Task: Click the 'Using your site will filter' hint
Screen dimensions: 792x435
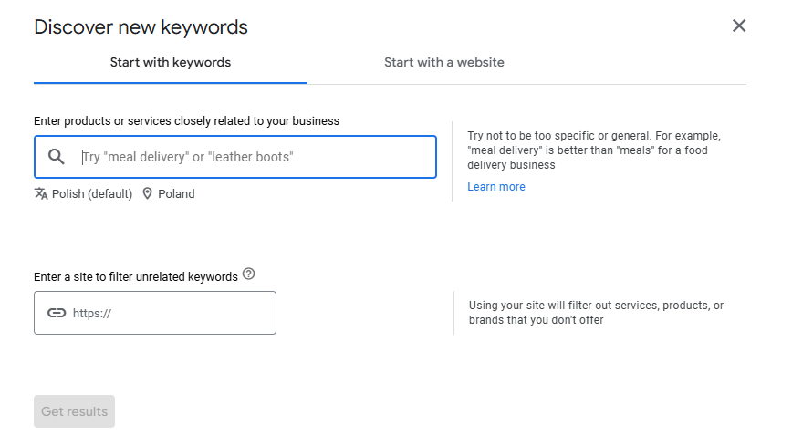Action: click(x=596, y=313)
